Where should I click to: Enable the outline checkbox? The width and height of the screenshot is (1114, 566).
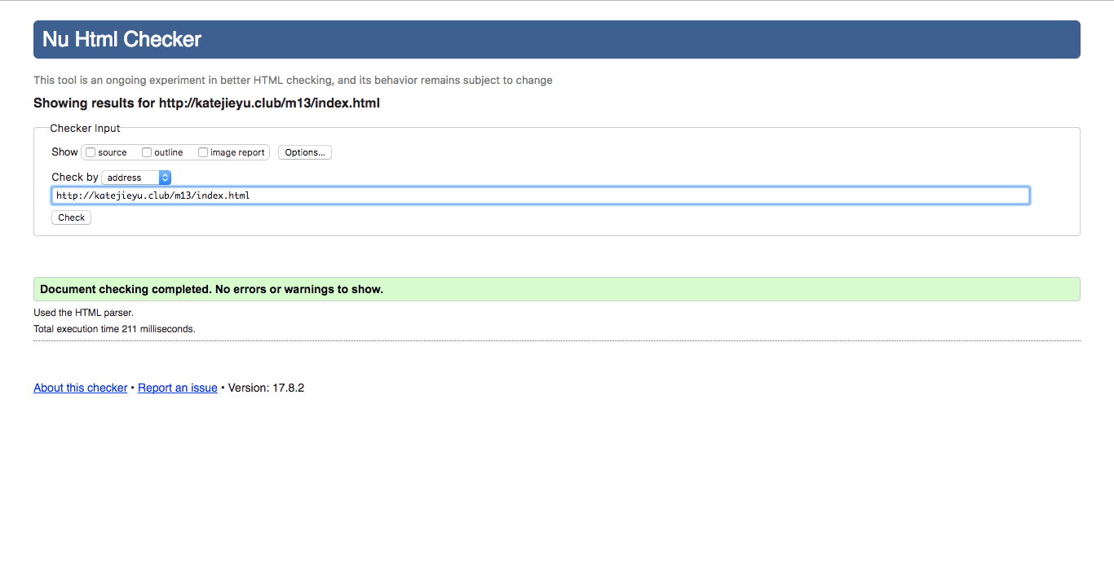point(147,152)
